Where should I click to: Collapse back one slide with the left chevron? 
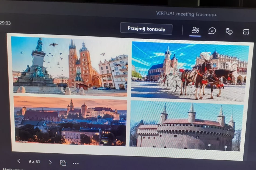pyautogui.click(x=18, y=161)
